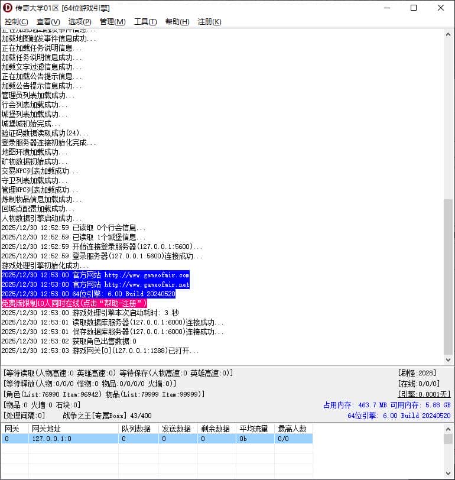The image size is (455, 480).
Task: Click log line 管理员列表加载成功
Action: [38, 95]
